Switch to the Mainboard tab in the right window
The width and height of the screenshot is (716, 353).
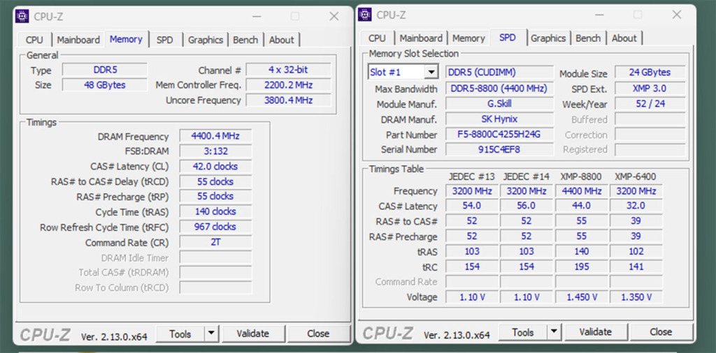pyautogui.click(x=421, y=38)
